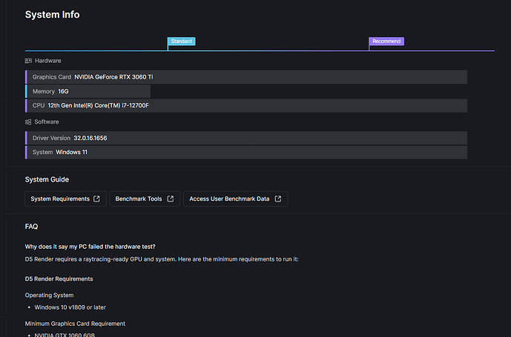Select the Driver Version 32.0.16.1656 row
The image size is (511, 337).
point(246,138)
